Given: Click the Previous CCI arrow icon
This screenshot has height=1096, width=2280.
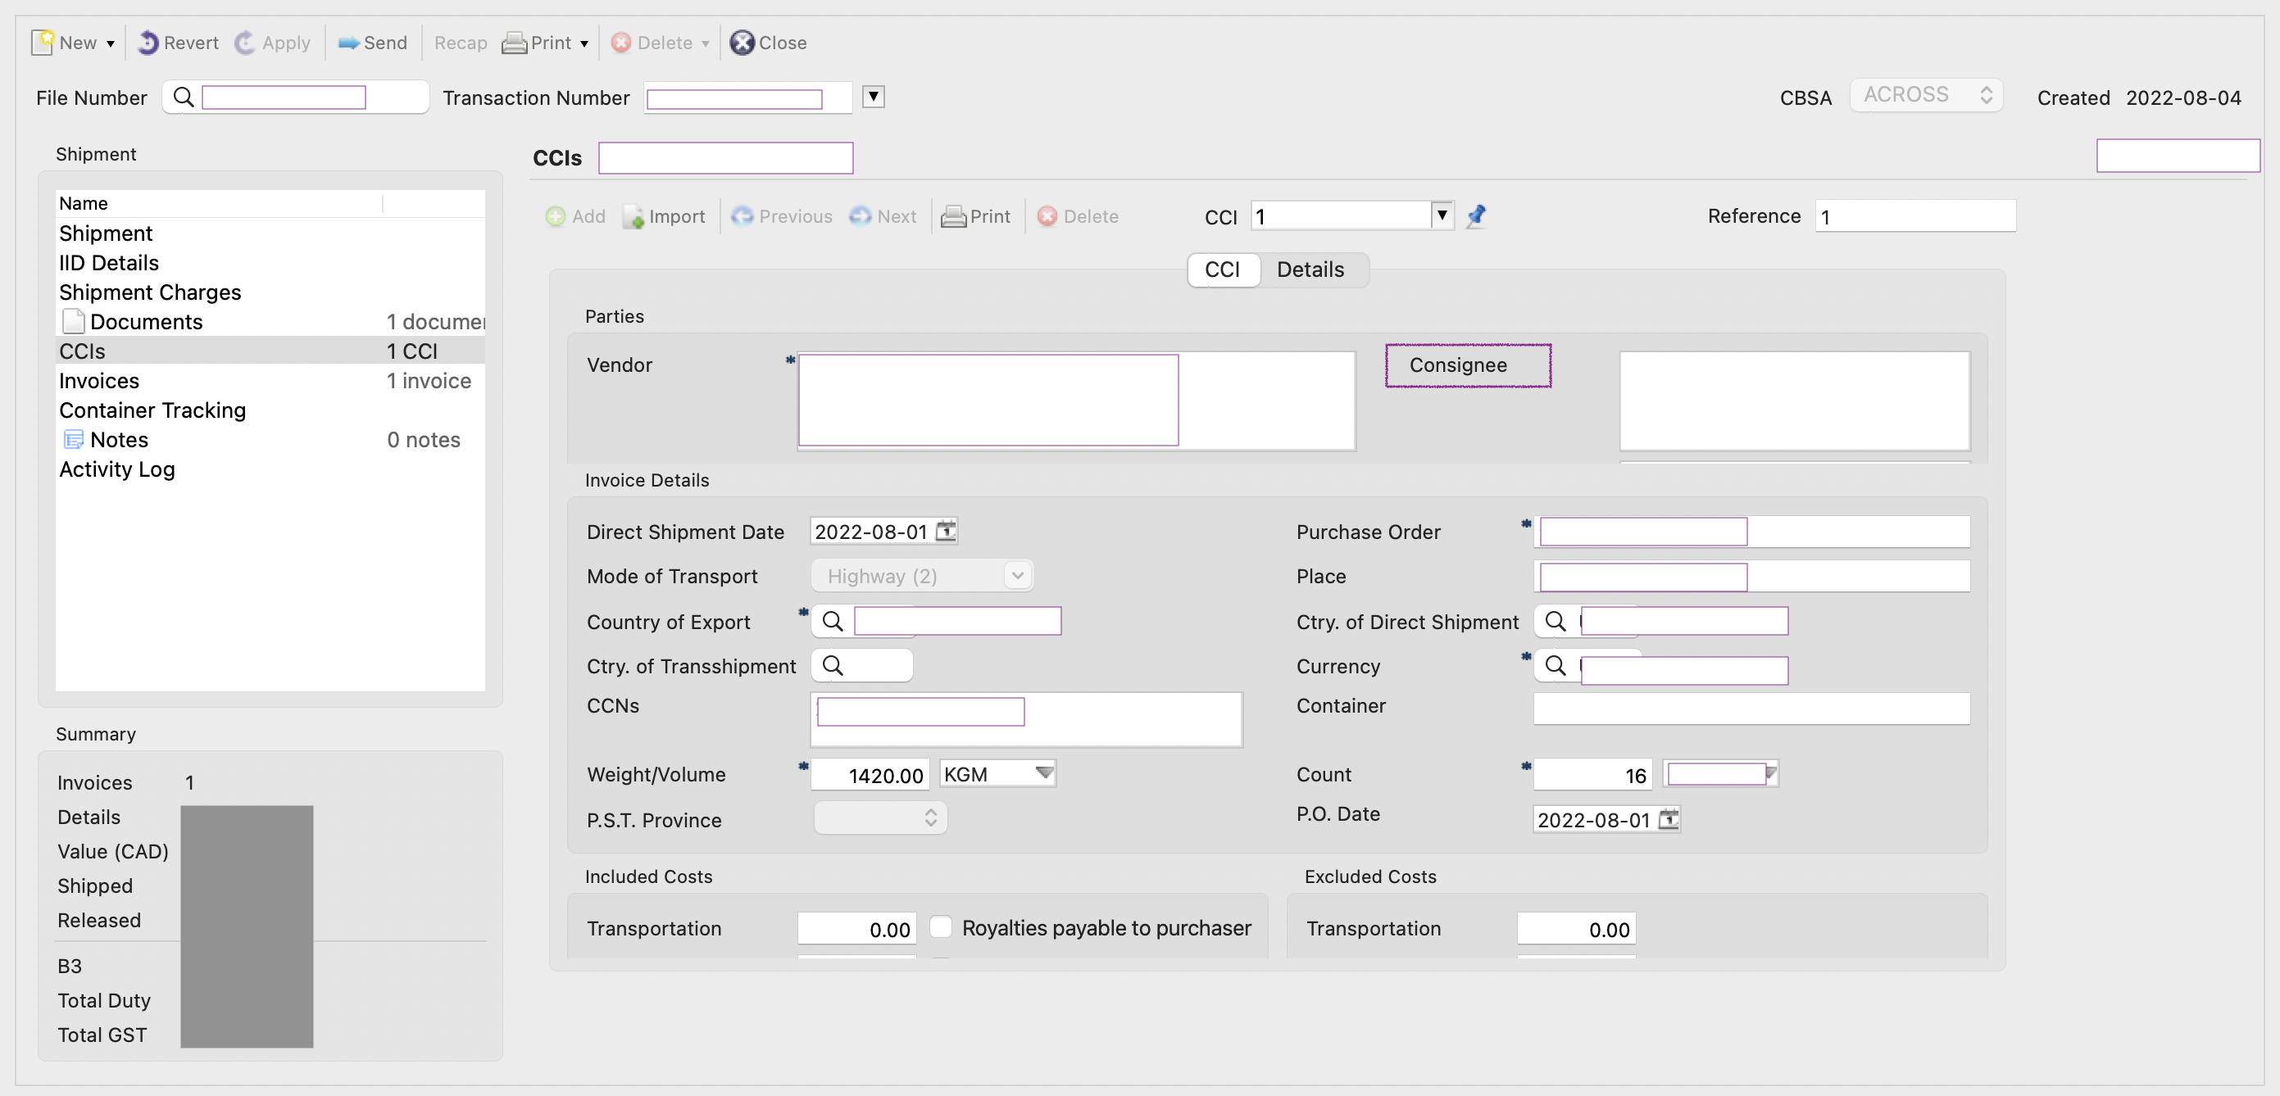Looking at the screenshot, I should click(742, 215).
